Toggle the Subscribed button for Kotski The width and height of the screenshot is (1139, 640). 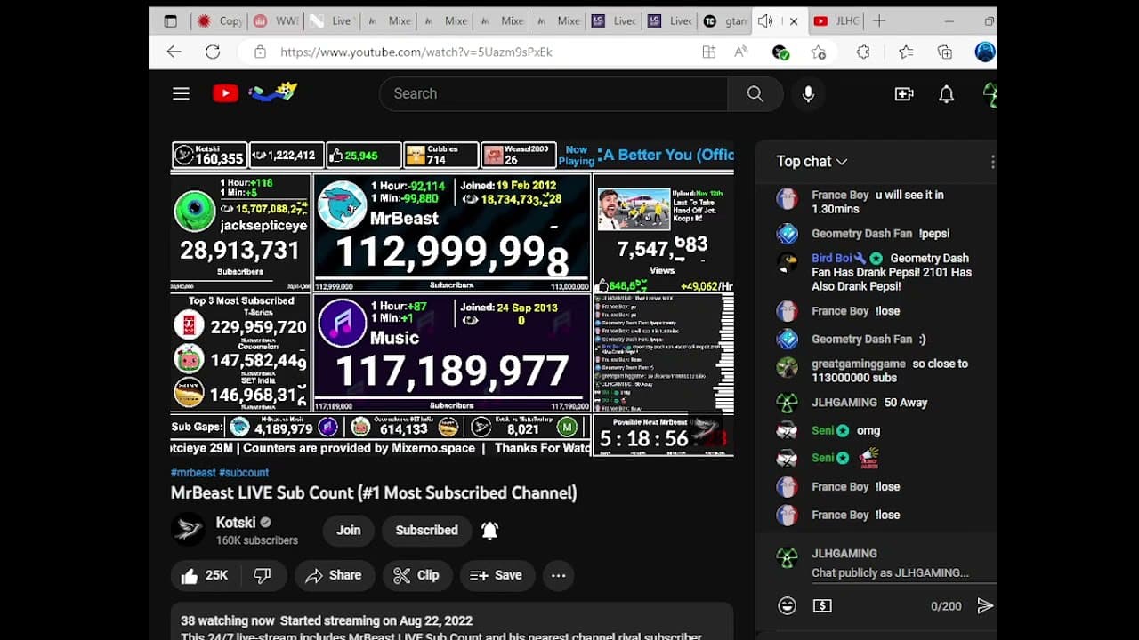[426, 530]
